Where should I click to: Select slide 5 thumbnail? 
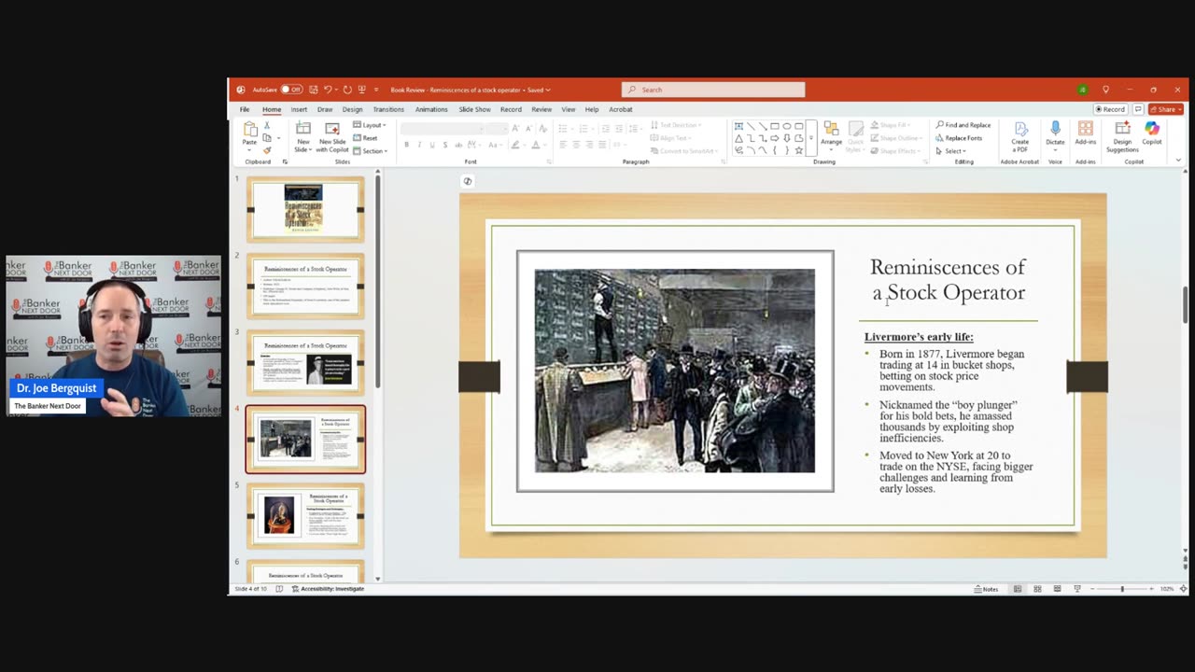(x=305, y=515)
